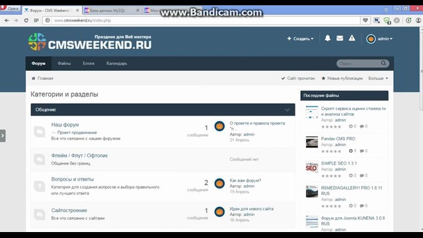
Task: Click the SIMPLE SEO file thumbnail
Action: tap(311, 167)
